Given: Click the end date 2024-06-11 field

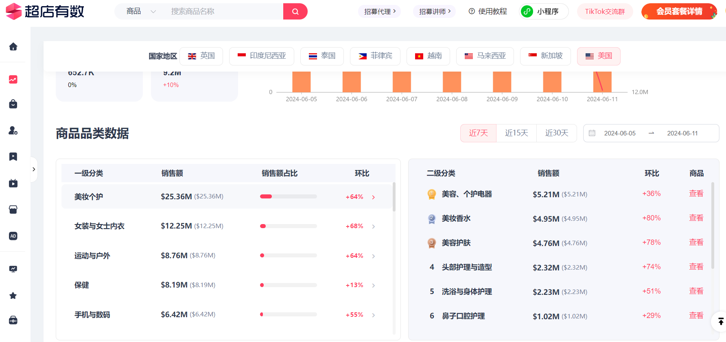Looking at the screenshot, I should click(x=682, y=133).
